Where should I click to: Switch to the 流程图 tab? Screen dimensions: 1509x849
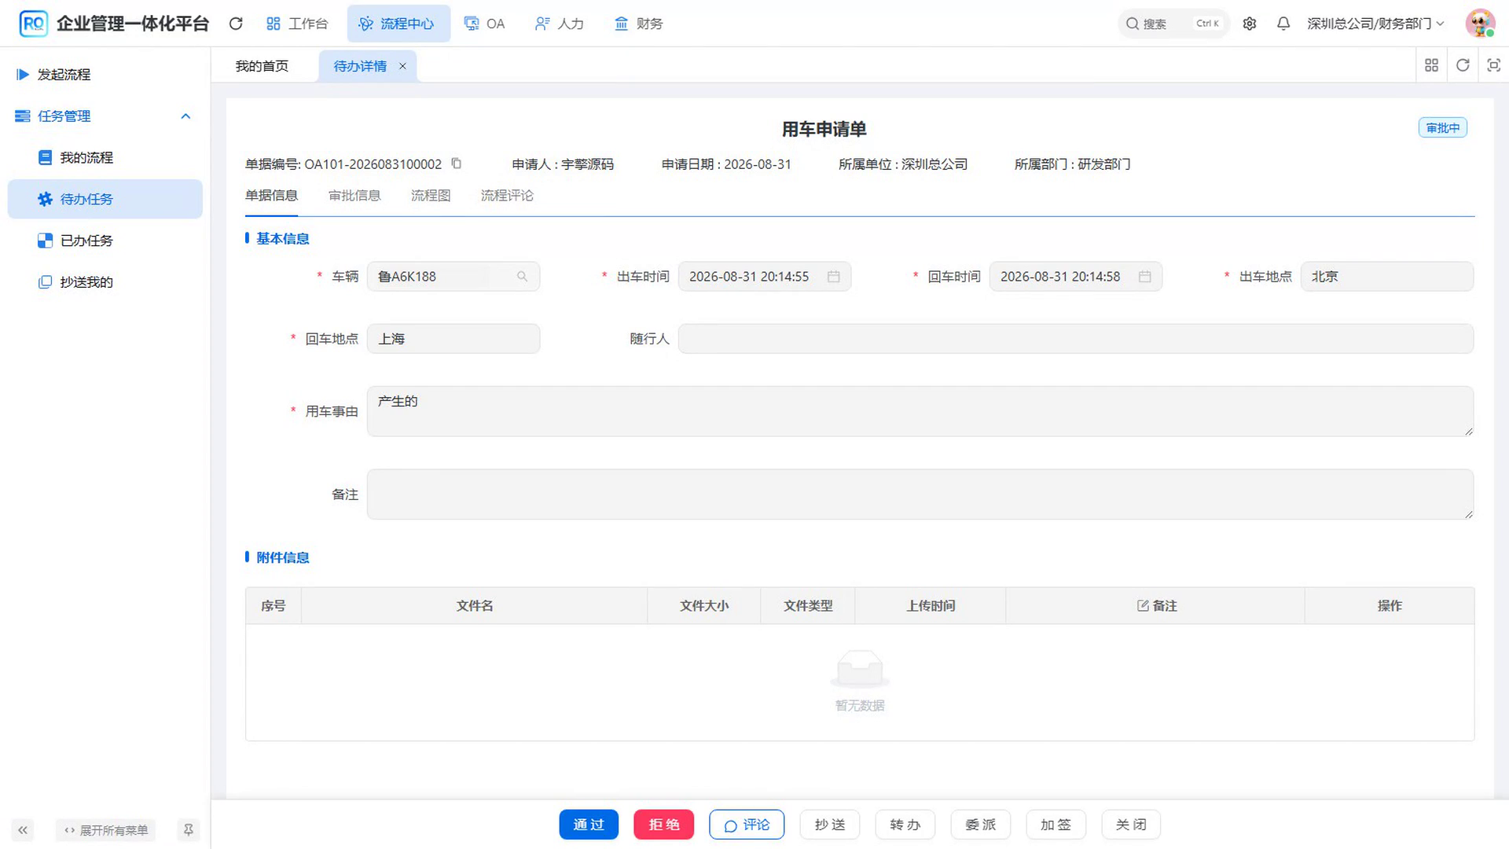coord(431,196)
